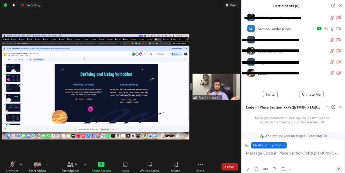This screenshot has height=173, width=345.
Task: Click the Unmute Me button
Action: (311, 94)
